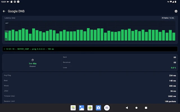Viewport: 180px width, 112px height.
Task: Tap the square recent apps button
Action: 146,108
